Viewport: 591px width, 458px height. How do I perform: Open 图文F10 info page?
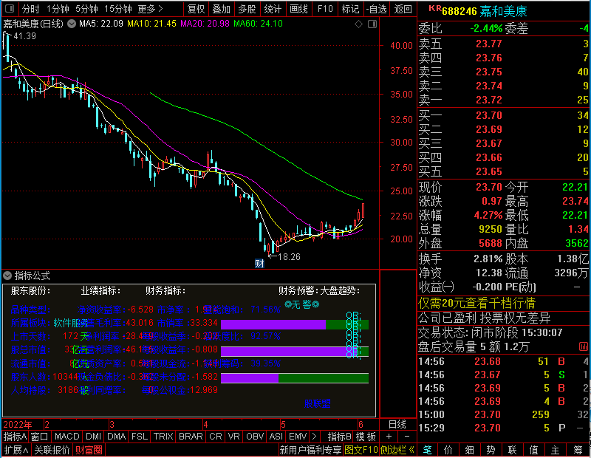(361, 450)
